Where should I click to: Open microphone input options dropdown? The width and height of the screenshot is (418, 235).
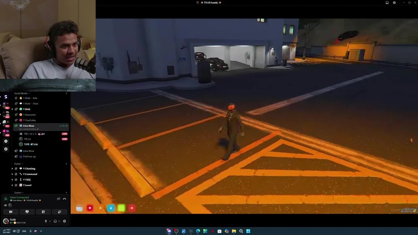[x=50, y=221]
